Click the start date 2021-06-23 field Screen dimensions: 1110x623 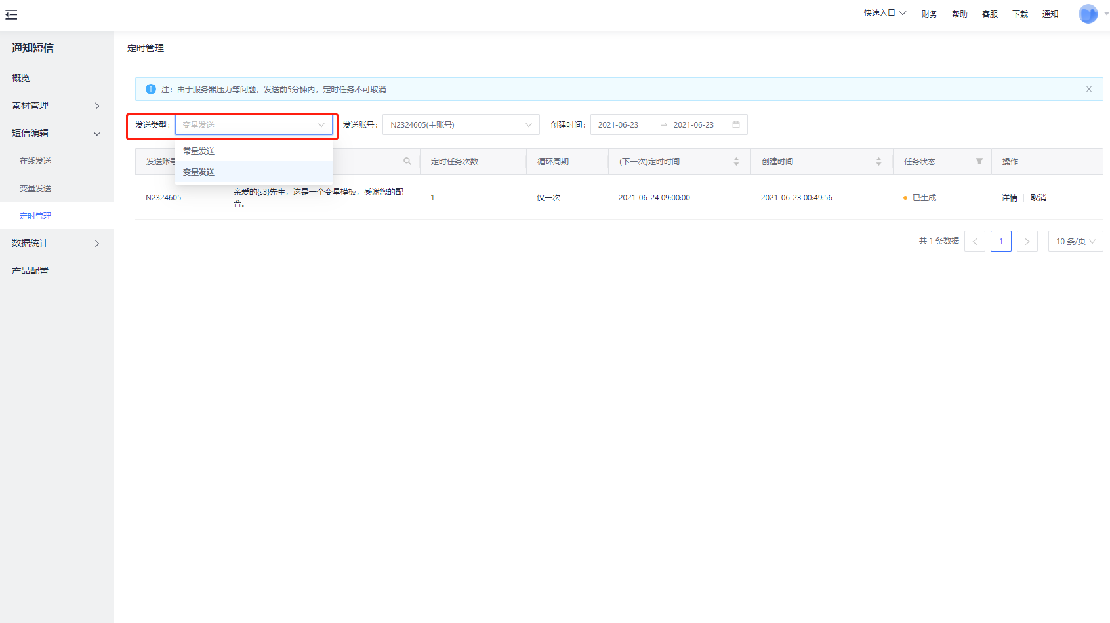(618, 124)
